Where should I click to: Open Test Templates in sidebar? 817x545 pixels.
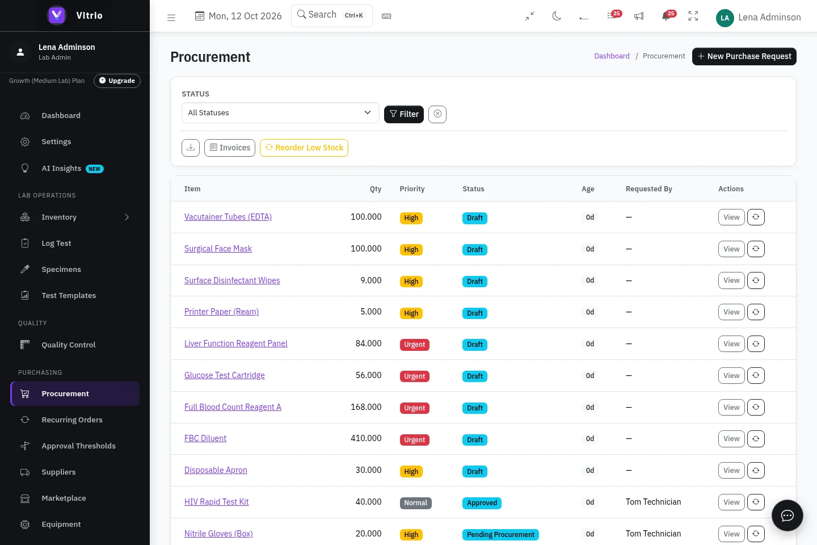75,296
